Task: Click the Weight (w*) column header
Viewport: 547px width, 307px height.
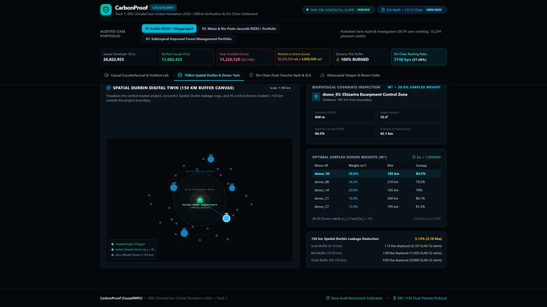Action: click(x=357, y=165)
